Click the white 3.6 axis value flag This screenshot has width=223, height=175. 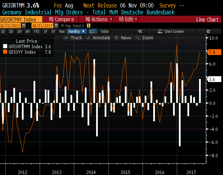[x=214, y=79]
